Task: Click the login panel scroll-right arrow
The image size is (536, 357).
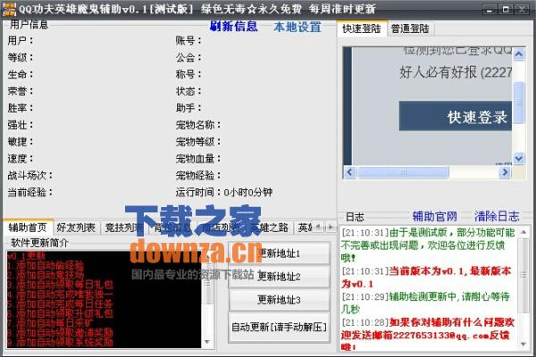Action: [505, 172]
